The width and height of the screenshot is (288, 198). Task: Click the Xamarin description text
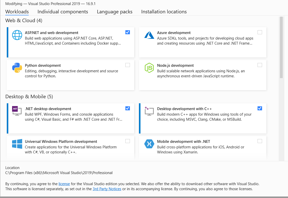click(201, 150)
